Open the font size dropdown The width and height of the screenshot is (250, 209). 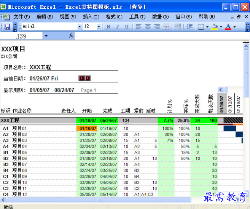99,27
